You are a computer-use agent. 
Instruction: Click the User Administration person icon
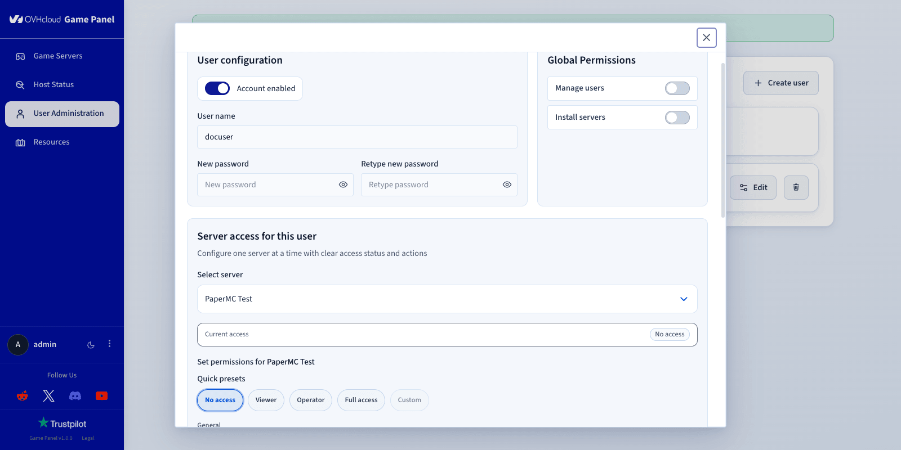pyautogui.click(x=20, y=114)
